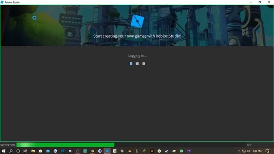Click the 3:33 PM taskbar clock
The height and width of the screenshot is (154, 274).
tap(257, 151)
